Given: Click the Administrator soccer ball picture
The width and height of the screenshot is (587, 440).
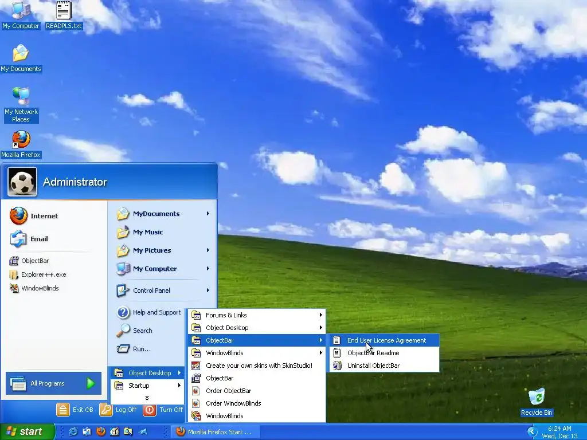Looking at the screenshot, I should 22,182.
